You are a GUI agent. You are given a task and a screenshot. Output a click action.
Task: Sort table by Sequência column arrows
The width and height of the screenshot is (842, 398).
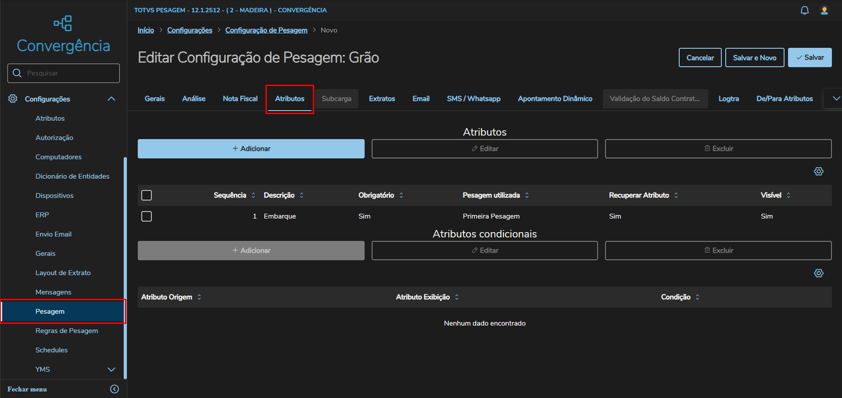tap(253, 195)
